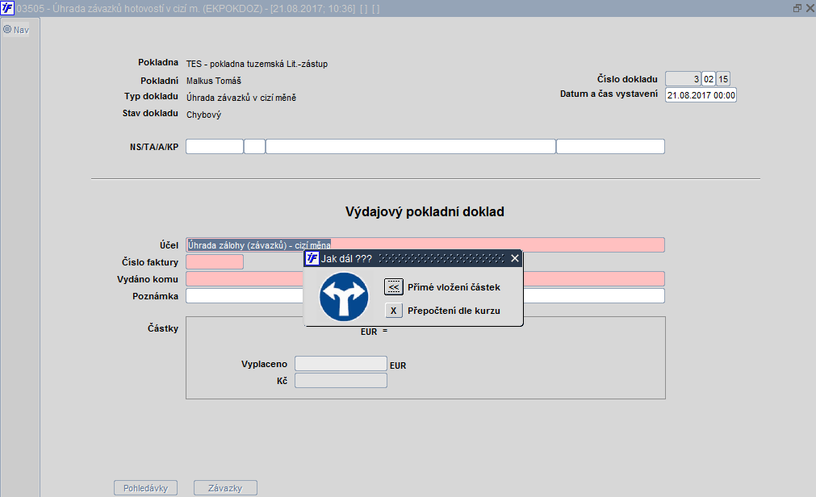Click the small second NS/TA/A/KP field
The height and width of the screenshot is (497, 816).
point(254,147)
